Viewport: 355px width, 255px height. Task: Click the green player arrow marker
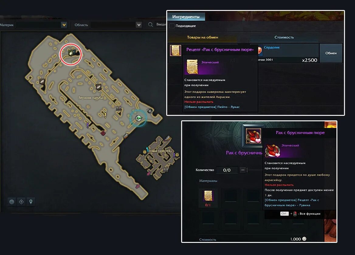(x=138, y=118)
